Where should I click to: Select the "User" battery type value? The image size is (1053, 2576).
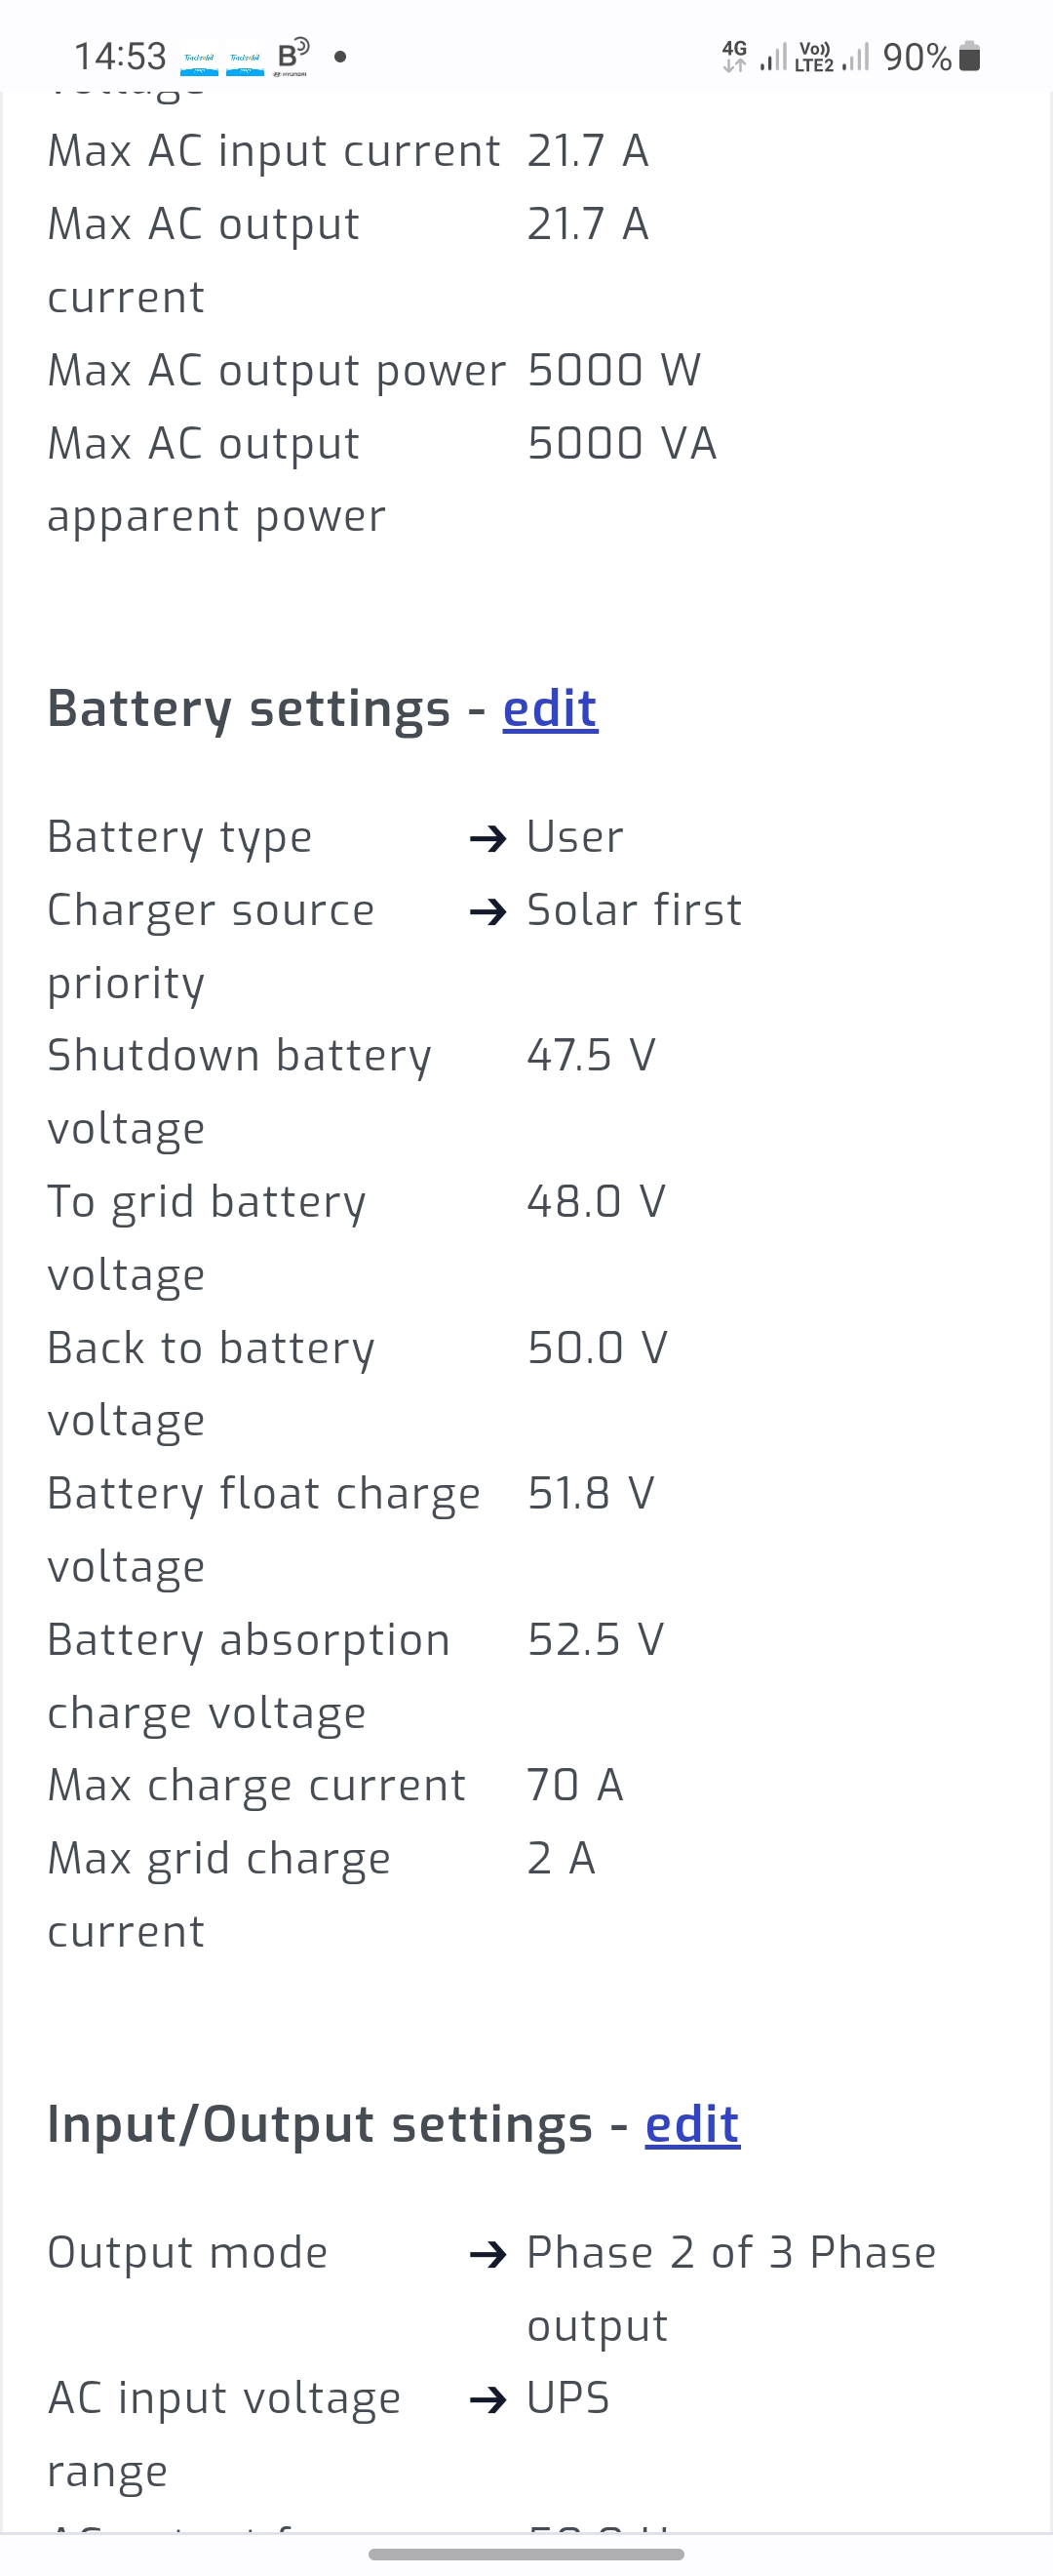pos(574,837)
